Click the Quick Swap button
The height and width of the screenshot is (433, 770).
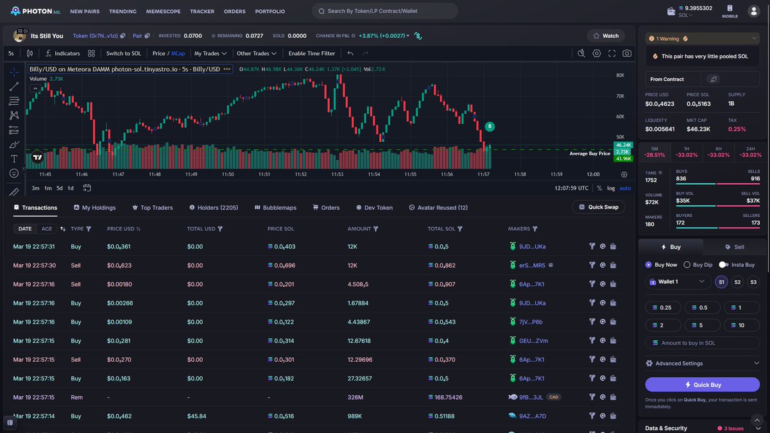(x=599, y=207)
